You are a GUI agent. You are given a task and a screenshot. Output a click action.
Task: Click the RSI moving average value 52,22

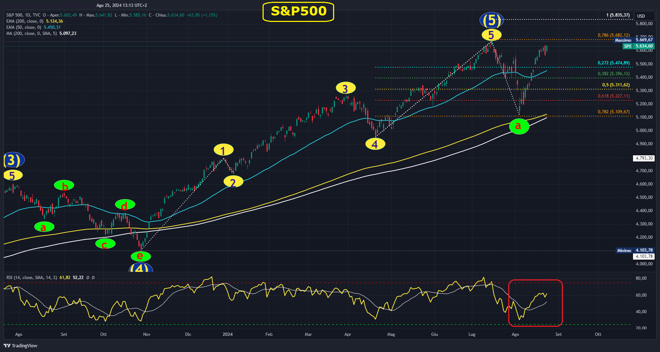(x=78, y=278)
